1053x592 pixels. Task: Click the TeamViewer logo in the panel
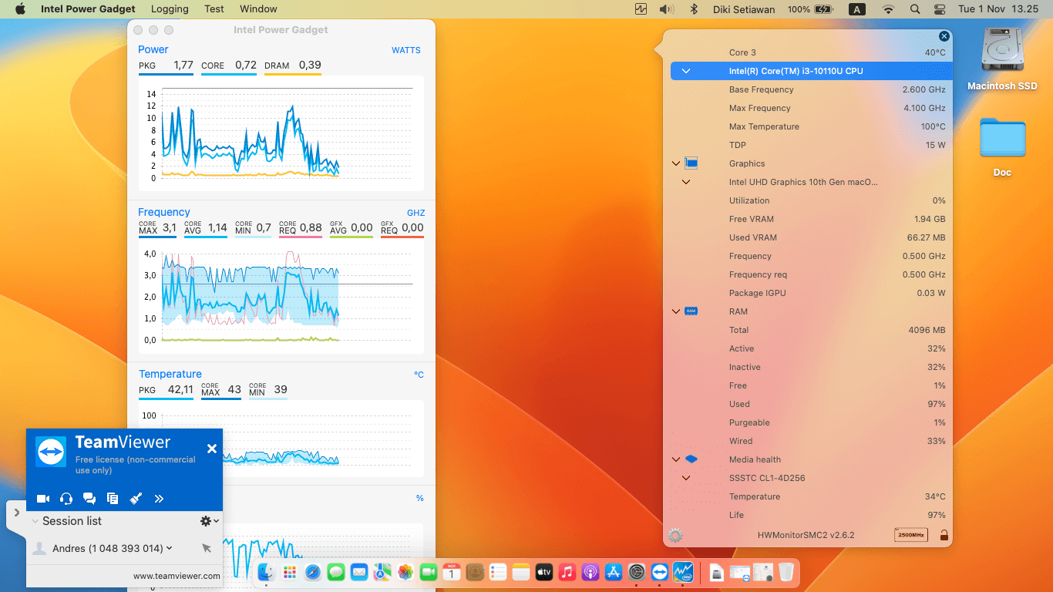pyautogui.click(x=52, y=451)
